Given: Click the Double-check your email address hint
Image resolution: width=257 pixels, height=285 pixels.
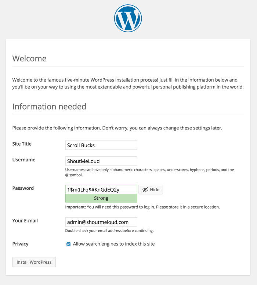Looking at the screenshot, I should click(x=109, y=231).
